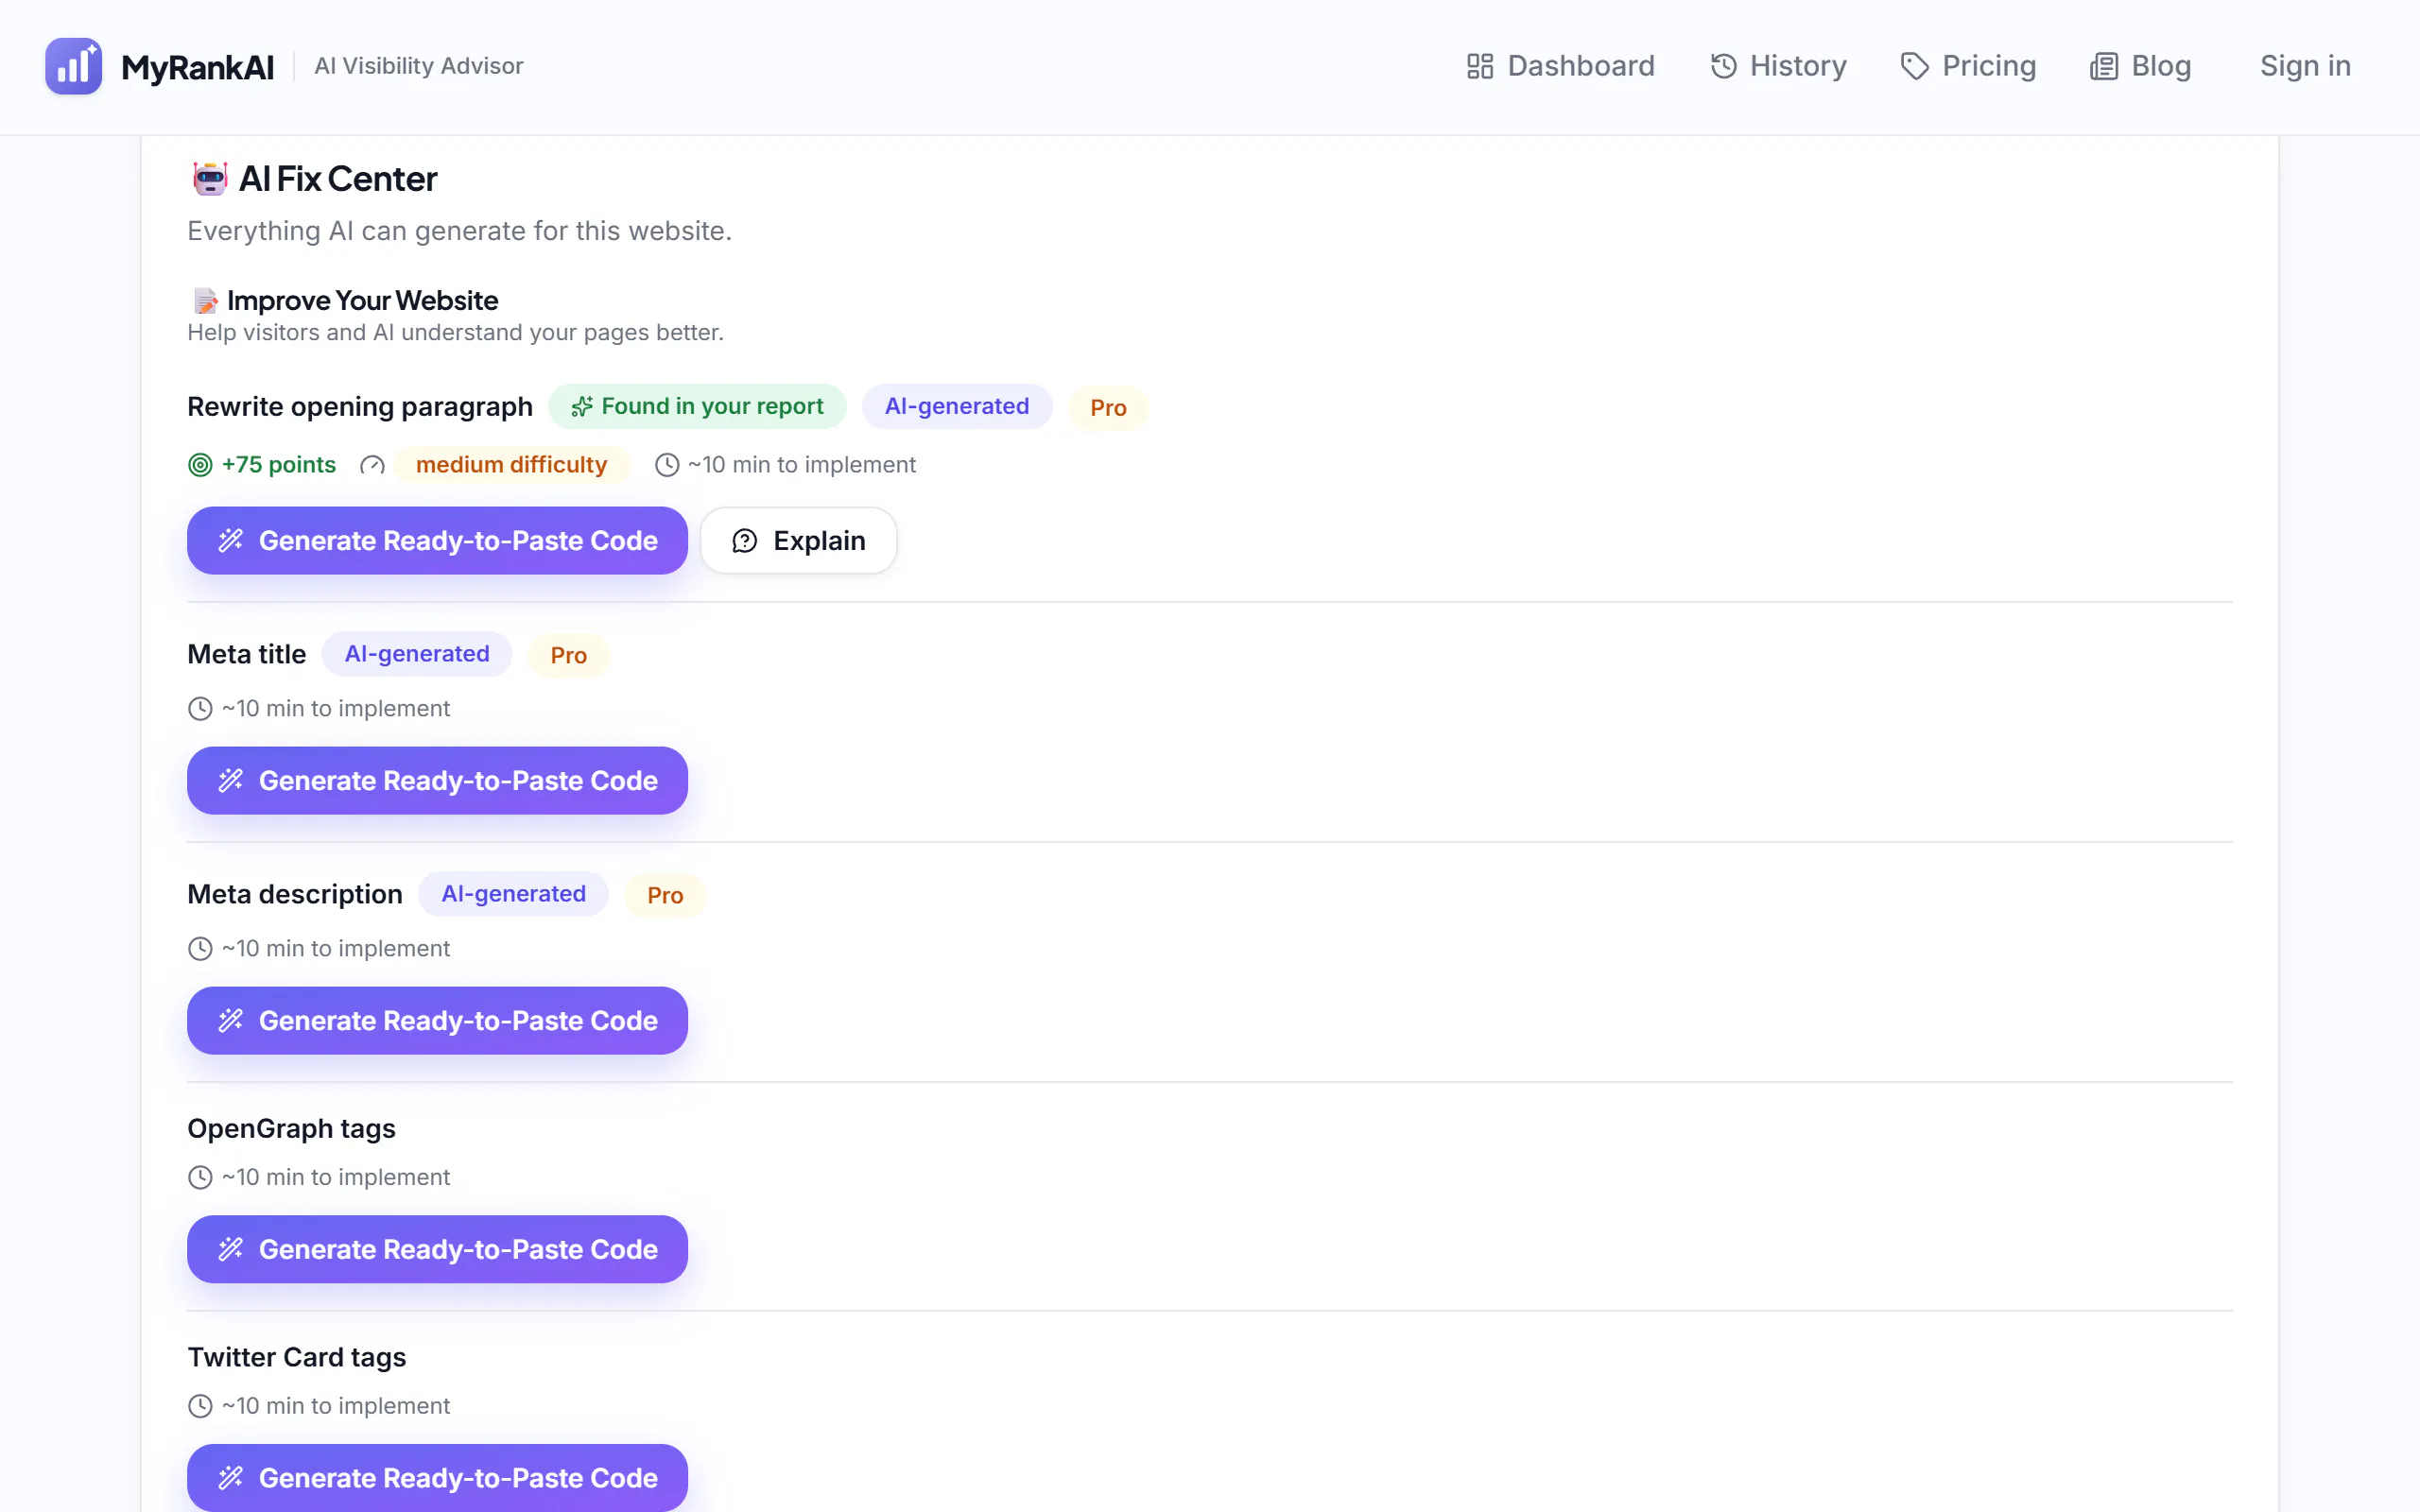Go to the History page
The width and height of the screenshot is (2420, 1512).
[1778, 66]
